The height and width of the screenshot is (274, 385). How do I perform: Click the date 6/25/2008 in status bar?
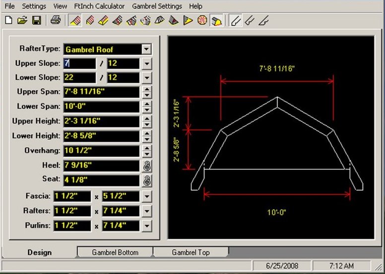pyautogui.click(x=282, y=266)
